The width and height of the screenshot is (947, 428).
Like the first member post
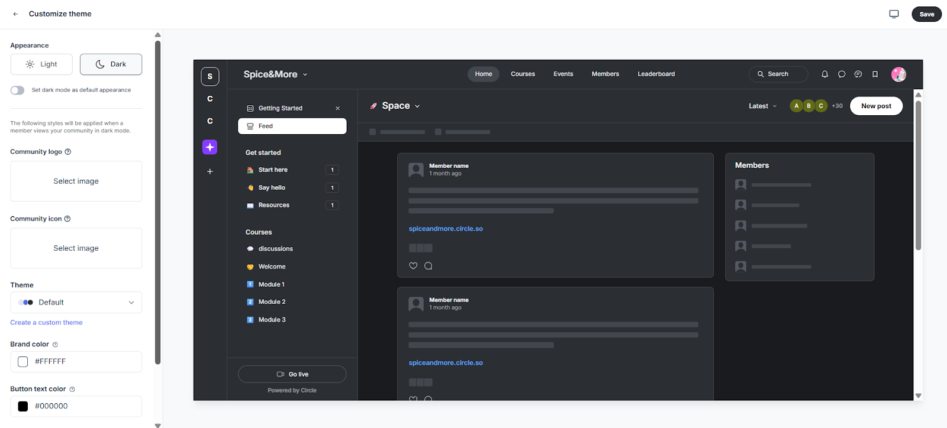click(413, 266)
